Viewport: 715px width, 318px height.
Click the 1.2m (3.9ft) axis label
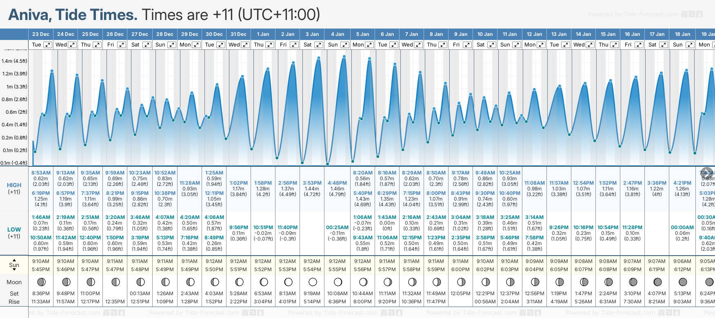14,74
